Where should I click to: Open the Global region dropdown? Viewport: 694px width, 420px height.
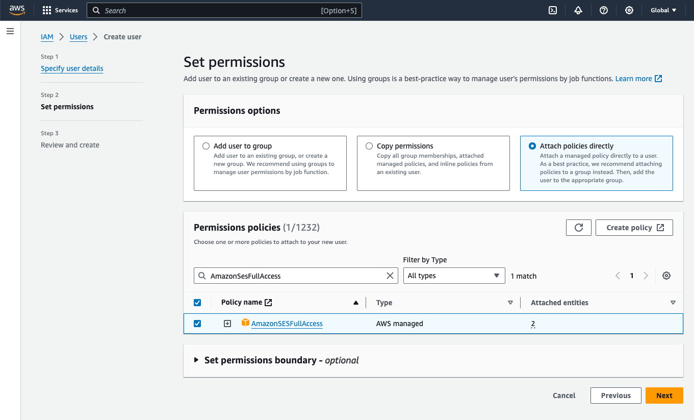pyautogui.click(x=663, y=10)
